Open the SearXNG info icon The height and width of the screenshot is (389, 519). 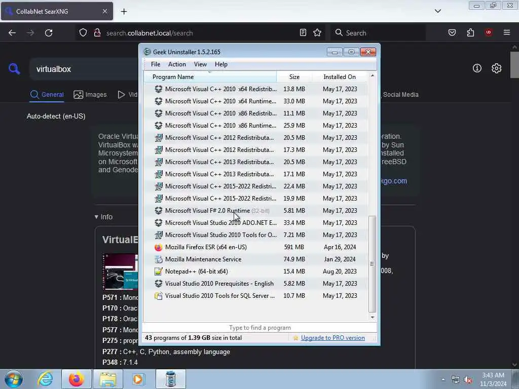[477, 68]
